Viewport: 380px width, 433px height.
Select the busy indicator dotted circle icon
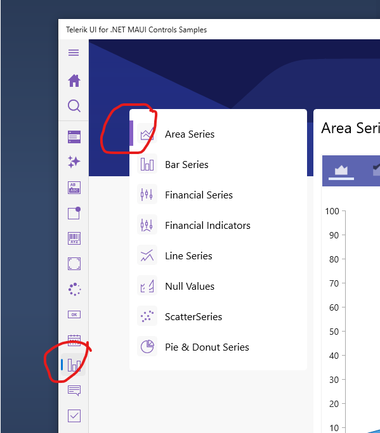point(74,289)
